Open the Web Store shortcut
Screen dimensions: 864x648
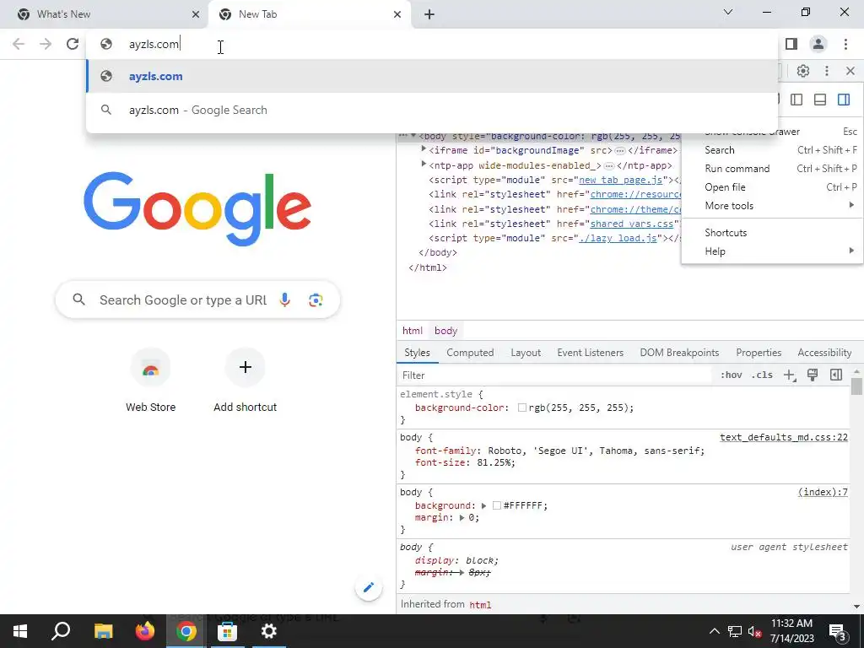tap(150, 381)
